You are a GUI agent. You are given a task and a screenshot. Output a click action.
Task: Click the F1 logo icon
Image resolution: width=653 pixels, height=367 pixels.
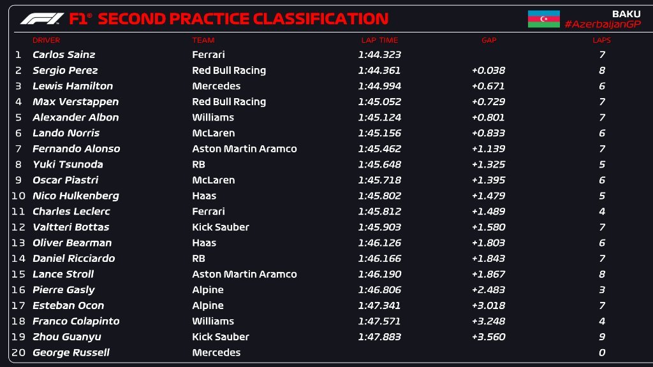(42, 19)
